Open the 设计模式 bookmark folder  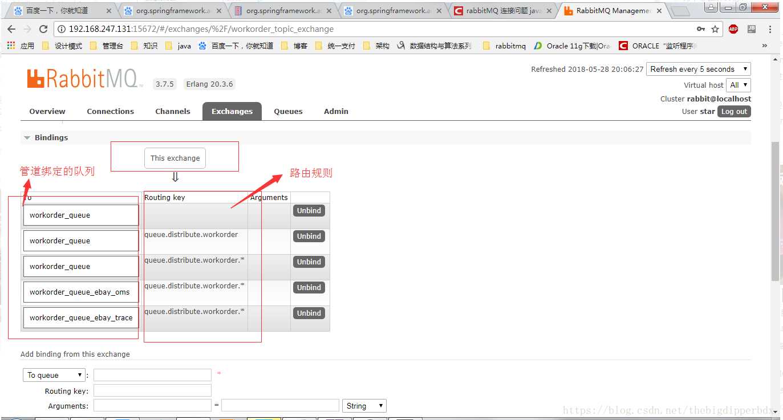point(62,46)
